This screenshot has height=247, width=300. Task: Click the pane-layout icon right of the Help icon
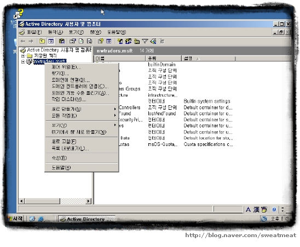[109, 41]
